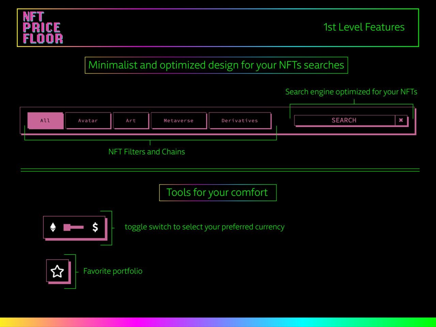Click the Ethereum currency icon
436x327 pixels.
pyautogui.click(x=53, y=227)
